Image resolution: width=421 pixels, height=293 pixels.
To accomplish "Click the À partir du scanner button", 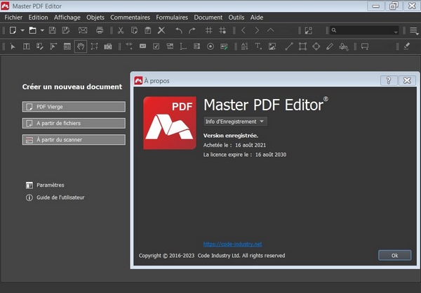I will [x=74, y=140].
